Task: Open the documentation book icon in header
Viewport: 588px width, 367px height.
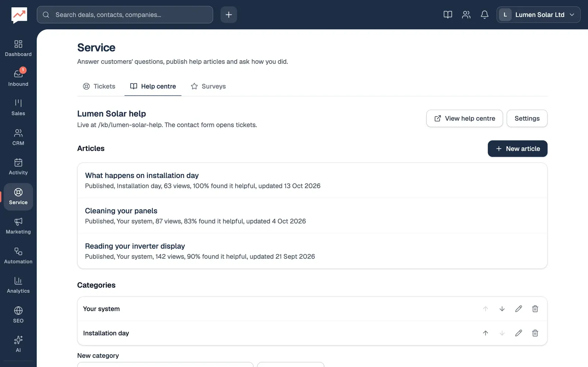Action: coord(448,15)
